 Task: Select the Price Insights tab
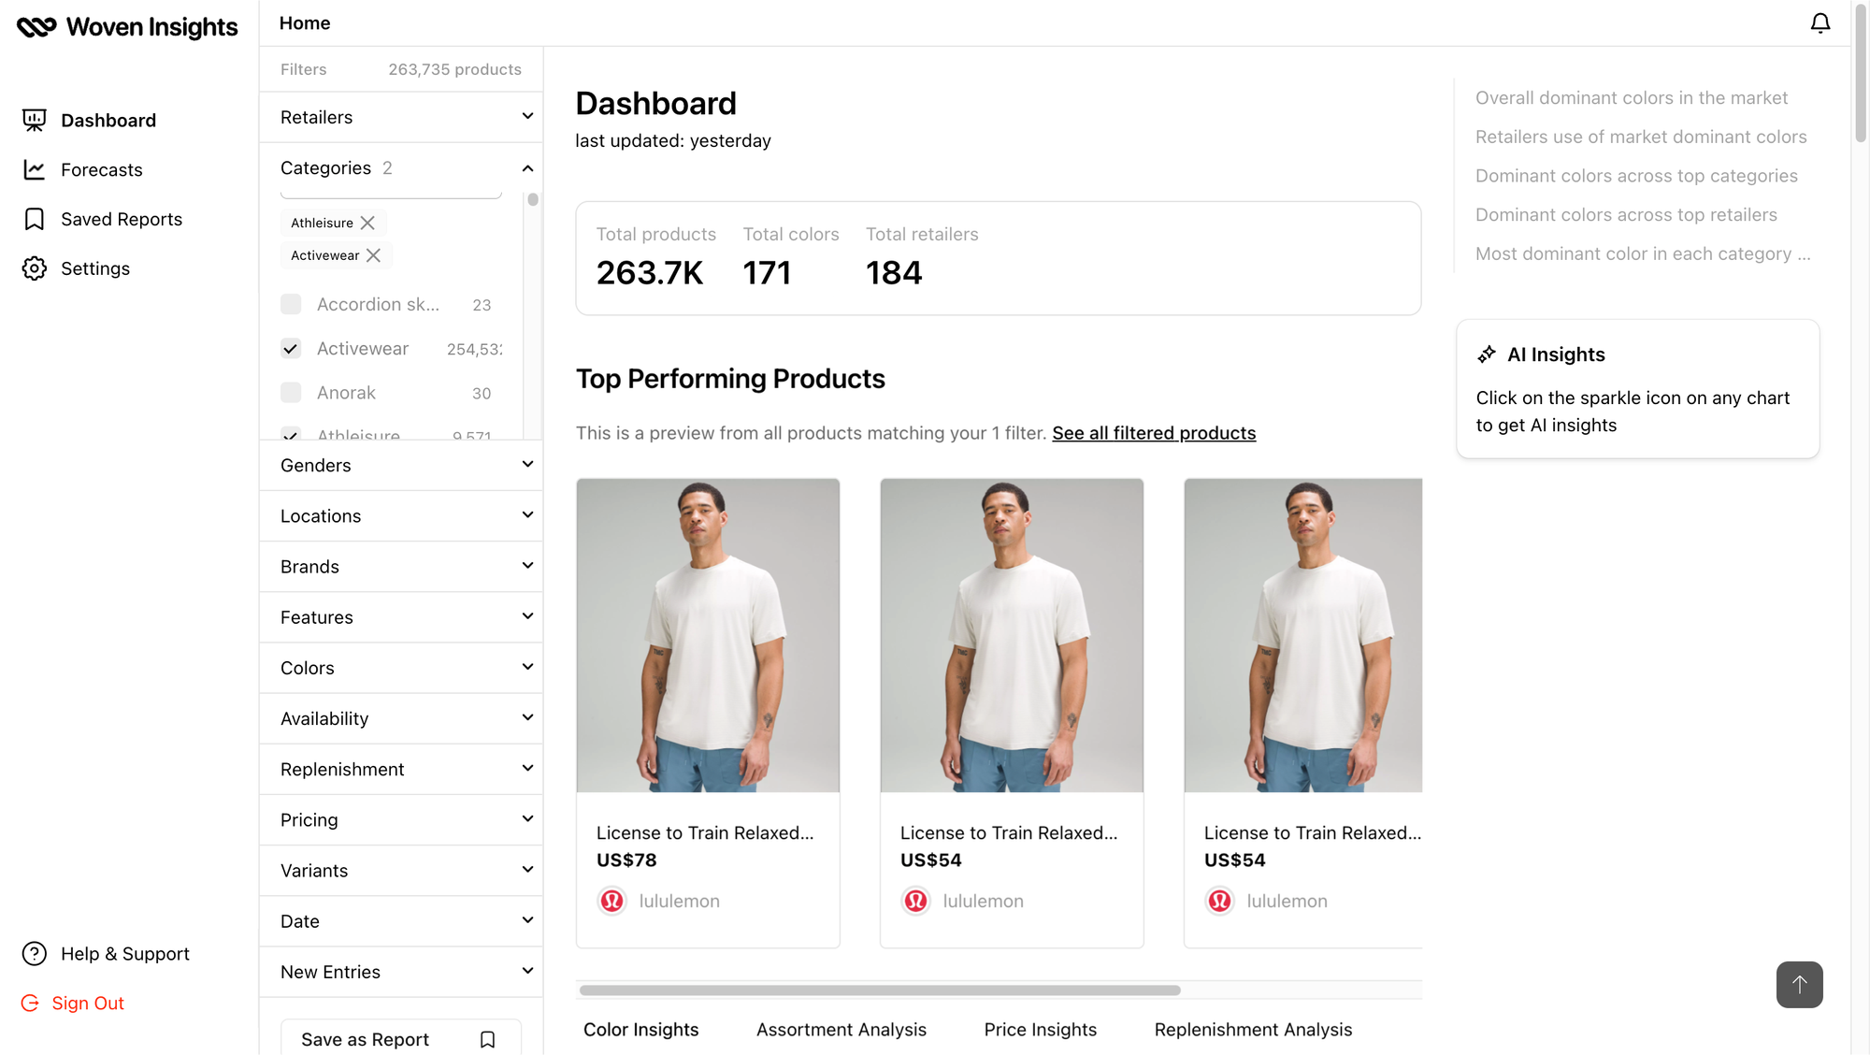coord(1041,1030)
